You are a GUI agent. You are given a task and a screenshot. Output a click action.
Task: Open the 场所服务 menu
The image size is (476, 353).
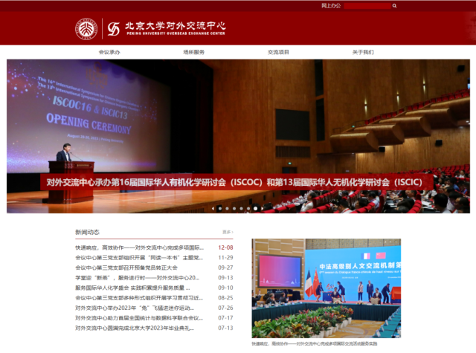[x=193, y=52]
